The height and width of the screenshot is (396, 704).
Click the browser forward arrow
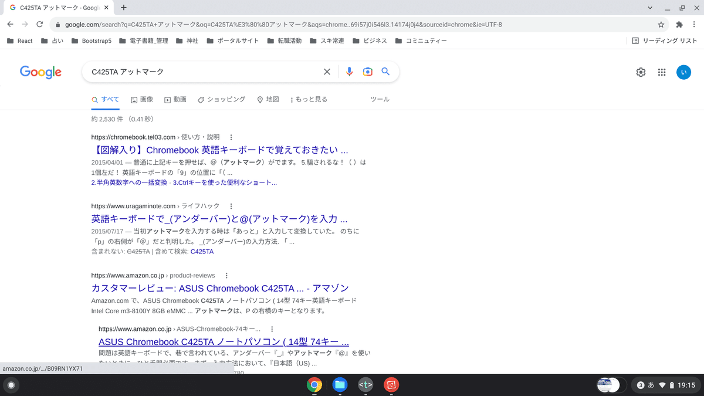[25, 25]
